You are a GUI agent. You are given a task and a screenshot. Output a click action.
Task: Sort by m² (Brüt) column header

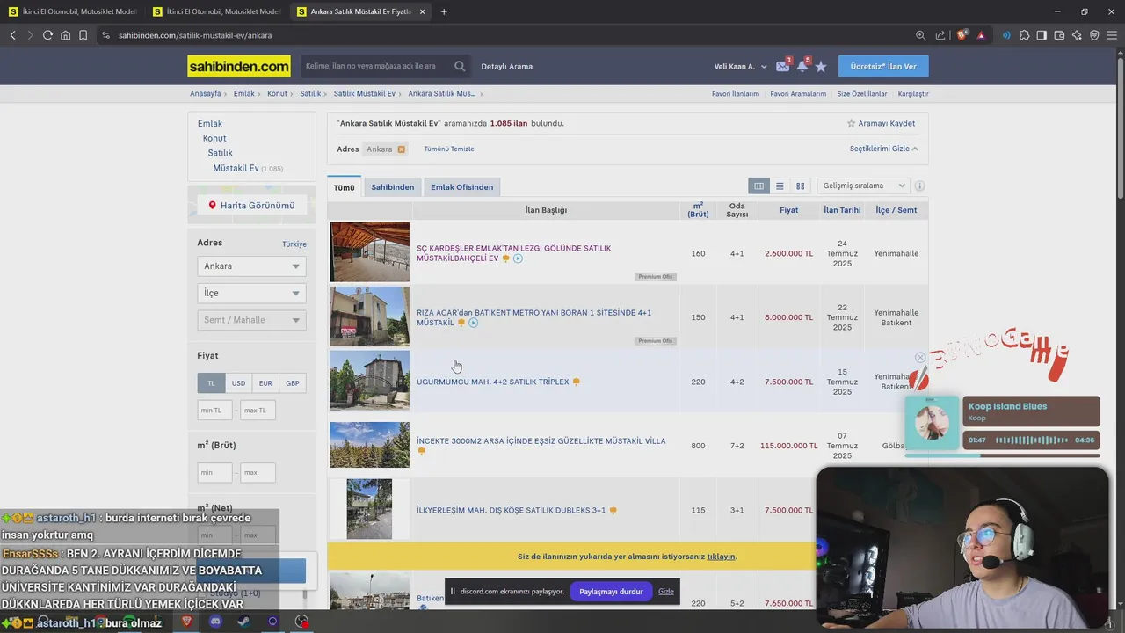pyautogui.click(x=698, y=210)
